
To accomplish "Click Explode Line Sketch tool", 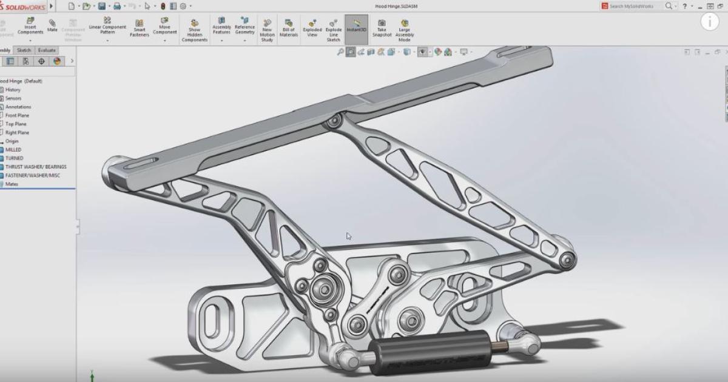I will pyautogui.click(x=334, y=30).
